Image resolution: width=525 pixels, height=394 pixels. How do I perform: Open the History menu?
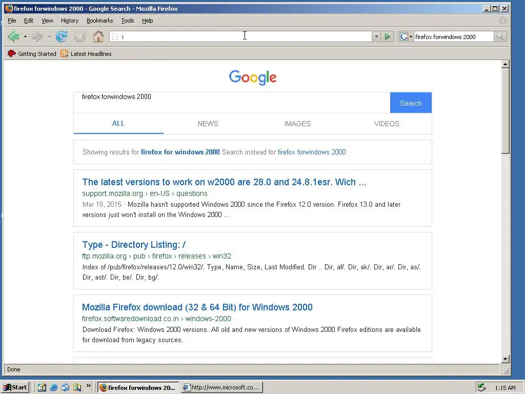(x=70, y=21)
